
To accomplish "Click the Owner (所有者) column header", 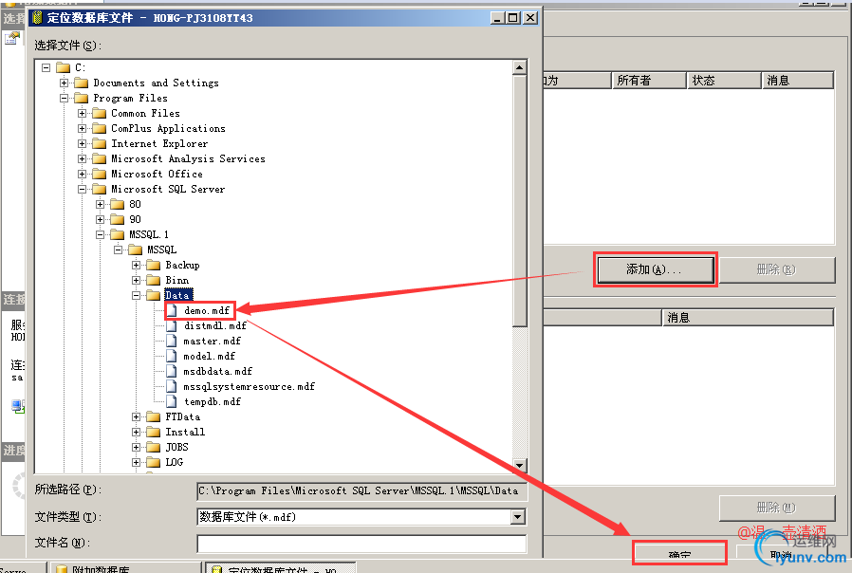I will coord(649,81).
